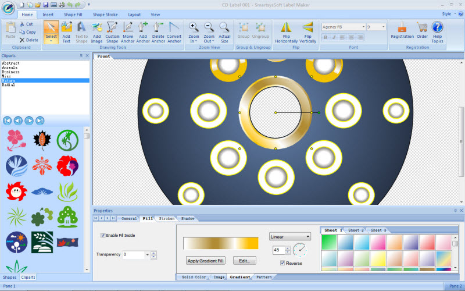Screen dimensions: 465x291
Task: Click the Zoom In icon
Action: click(194, 30)
